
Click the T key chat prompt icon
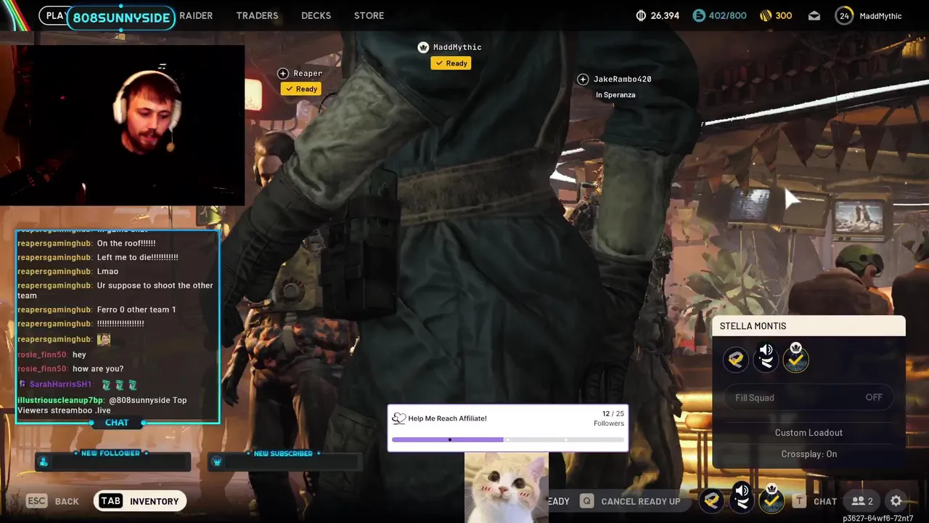pos(799,501)
